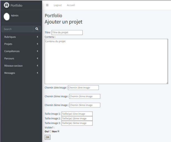Click the Portfolio brand logo icon
Viewport: 171px width, 142px height.
[6, 5]
